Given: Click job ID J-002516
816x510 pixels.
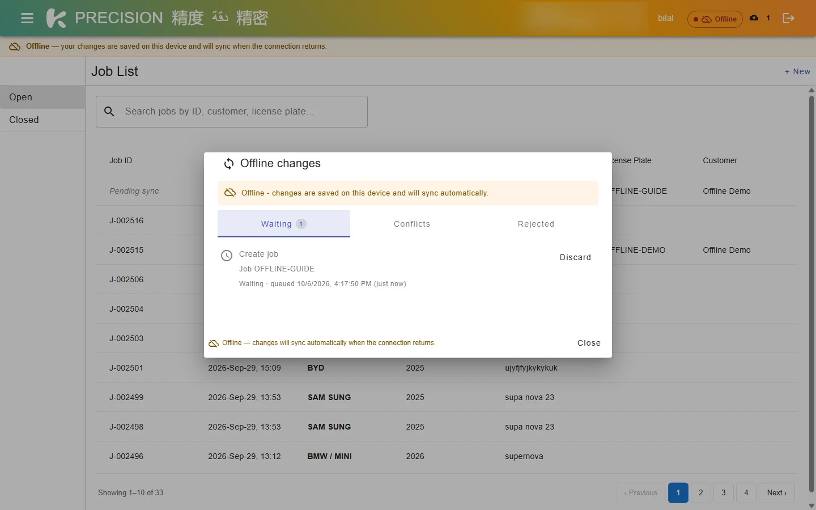Looking at the screenshot, I should point(126,220).
